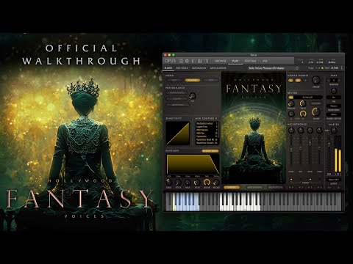Adjust the envelope Sustain knob
353x264 pixels.
coord(207,182)
